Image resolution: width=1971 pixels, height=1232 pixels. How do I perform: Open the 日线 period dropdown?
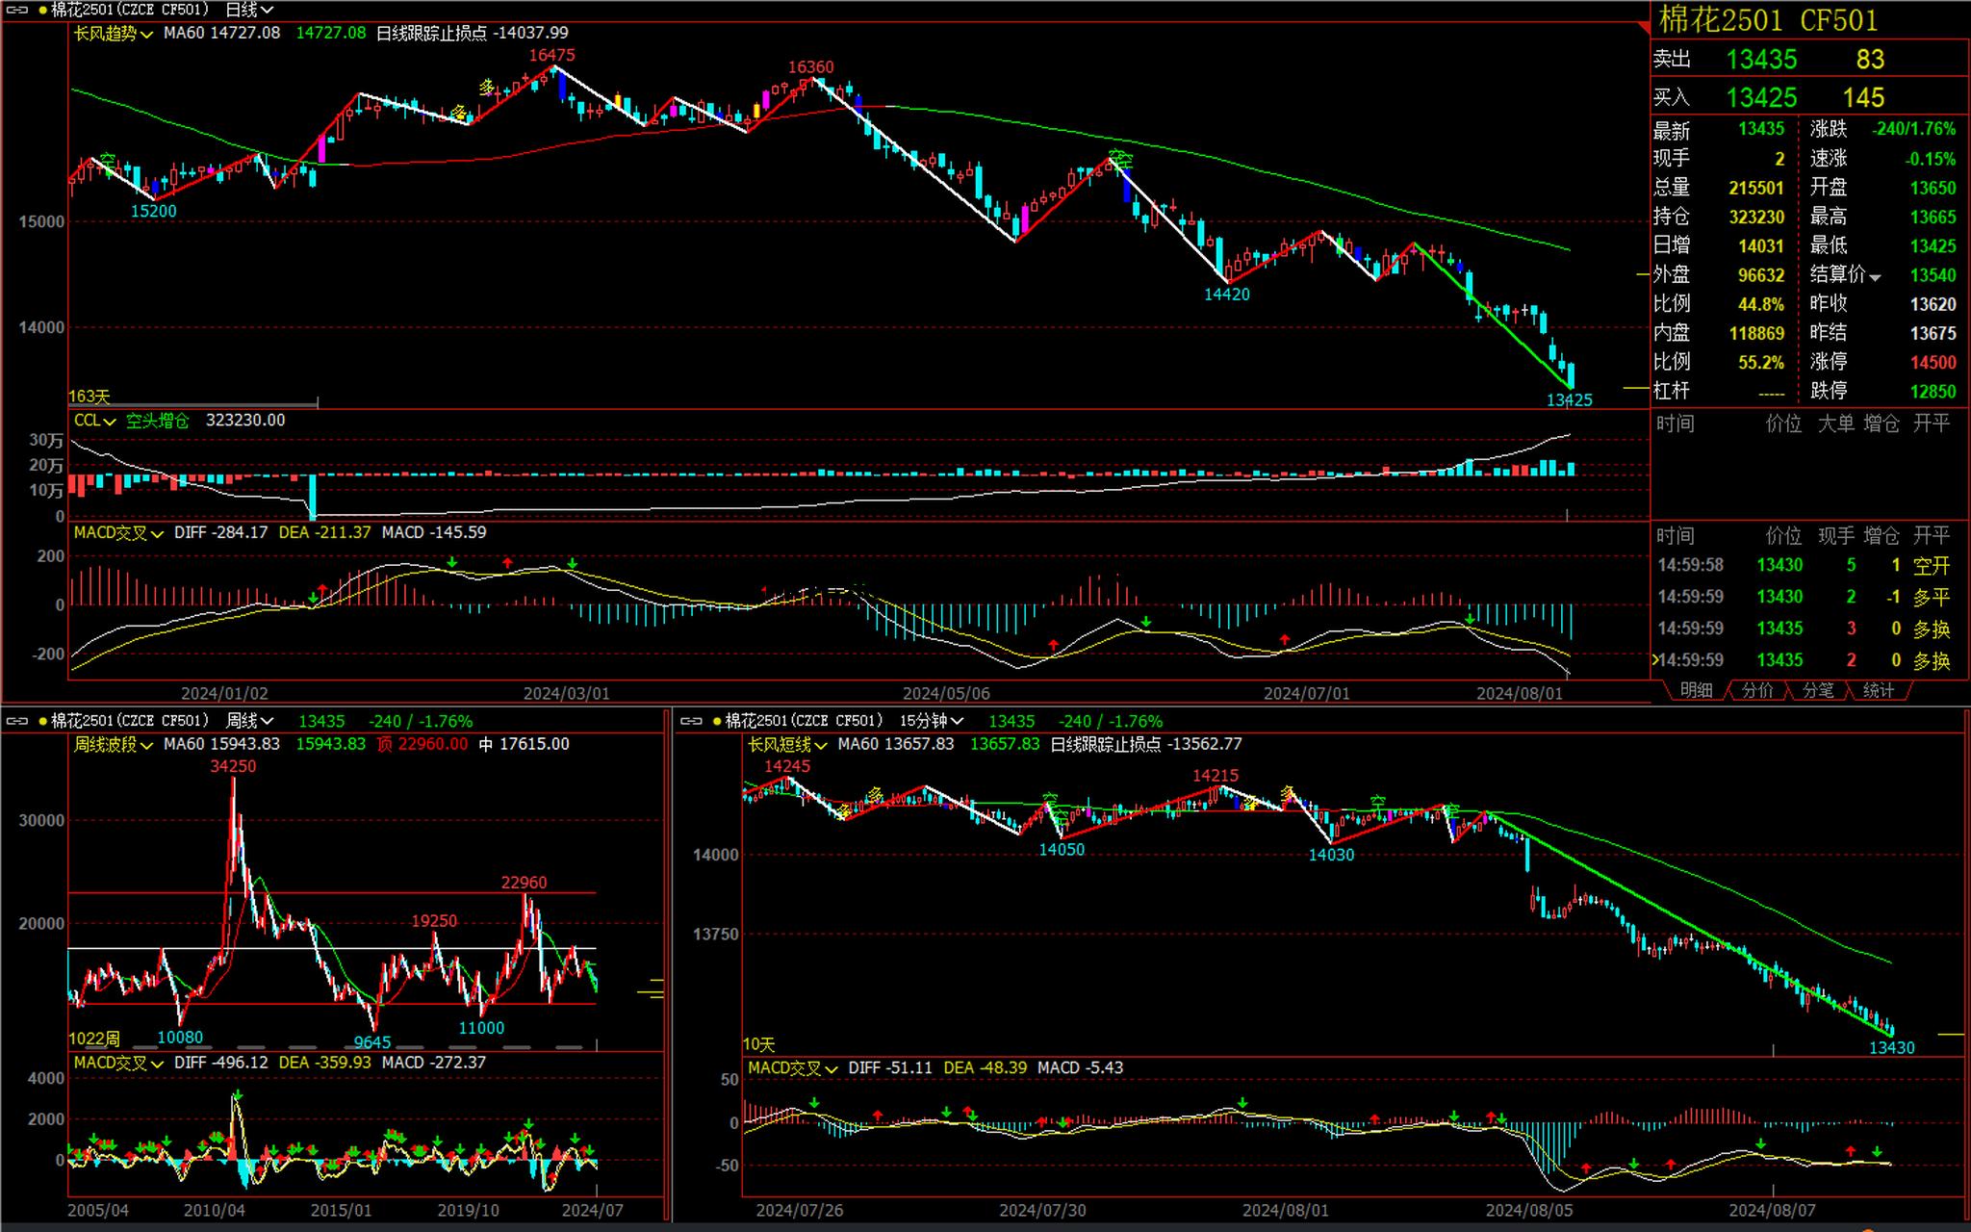click(249, 11)
